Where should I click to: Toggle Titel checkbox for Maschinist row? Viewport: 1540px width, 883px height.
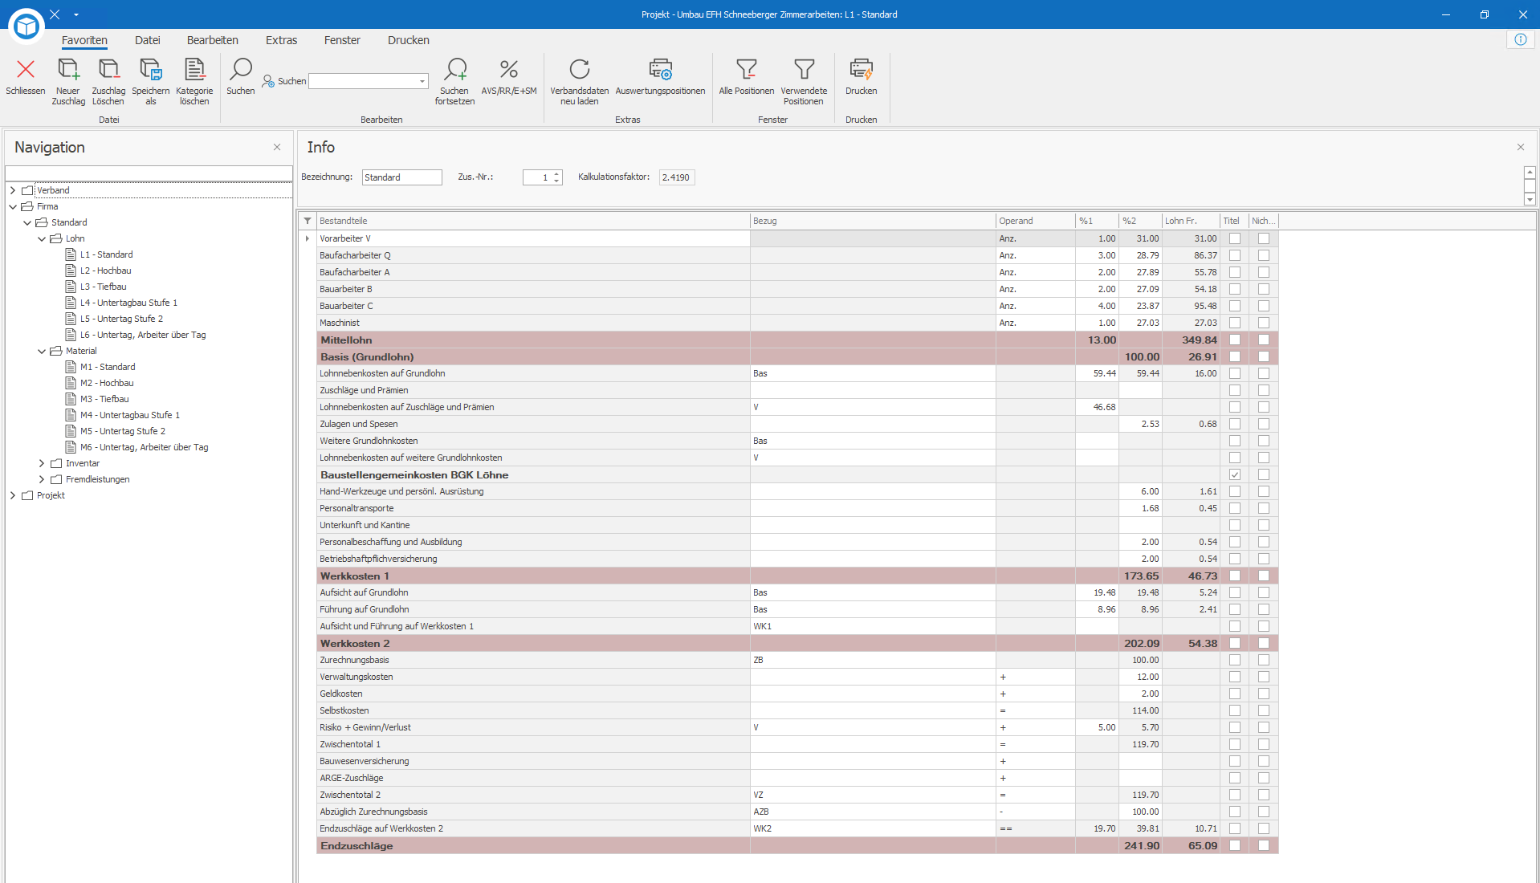(1235, 323)
